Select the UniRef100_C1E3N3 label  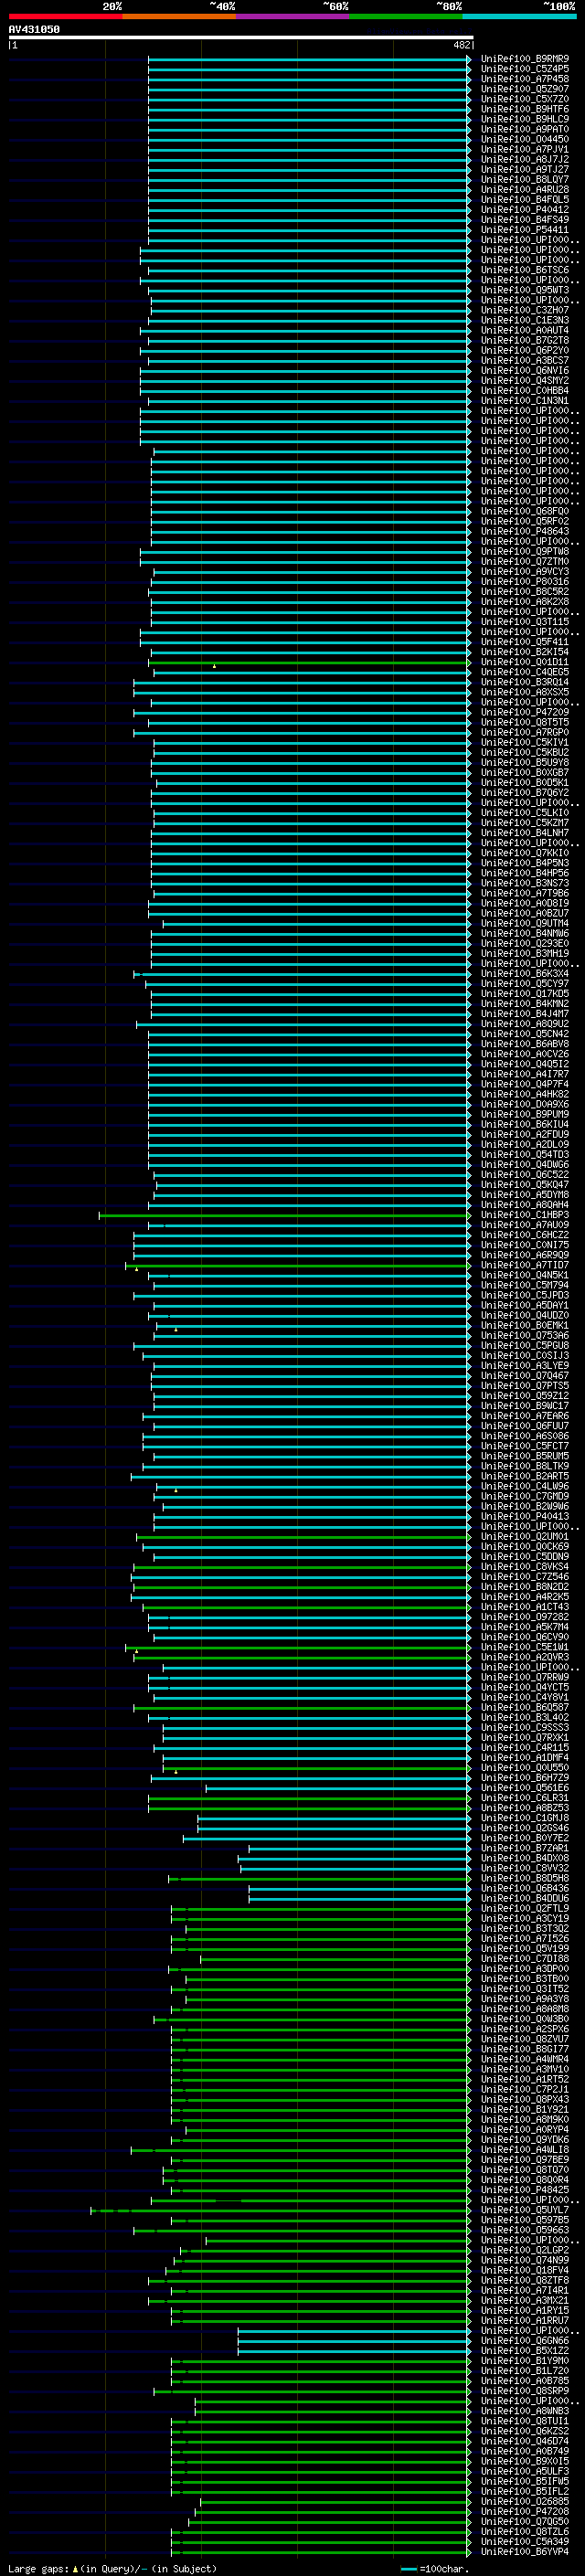pos(525,320)
